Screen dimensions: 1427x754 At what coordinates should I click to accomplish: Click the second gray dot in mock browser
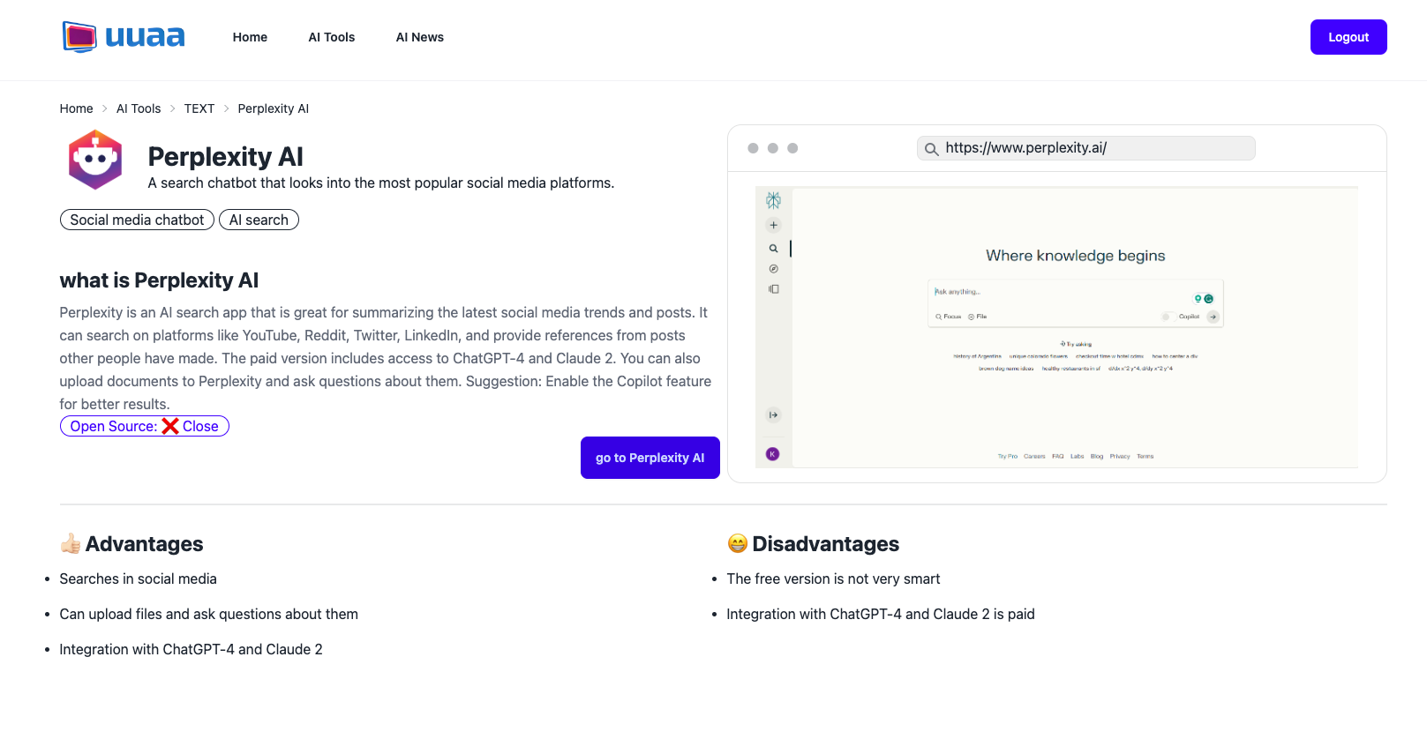(x=773, y=148)
